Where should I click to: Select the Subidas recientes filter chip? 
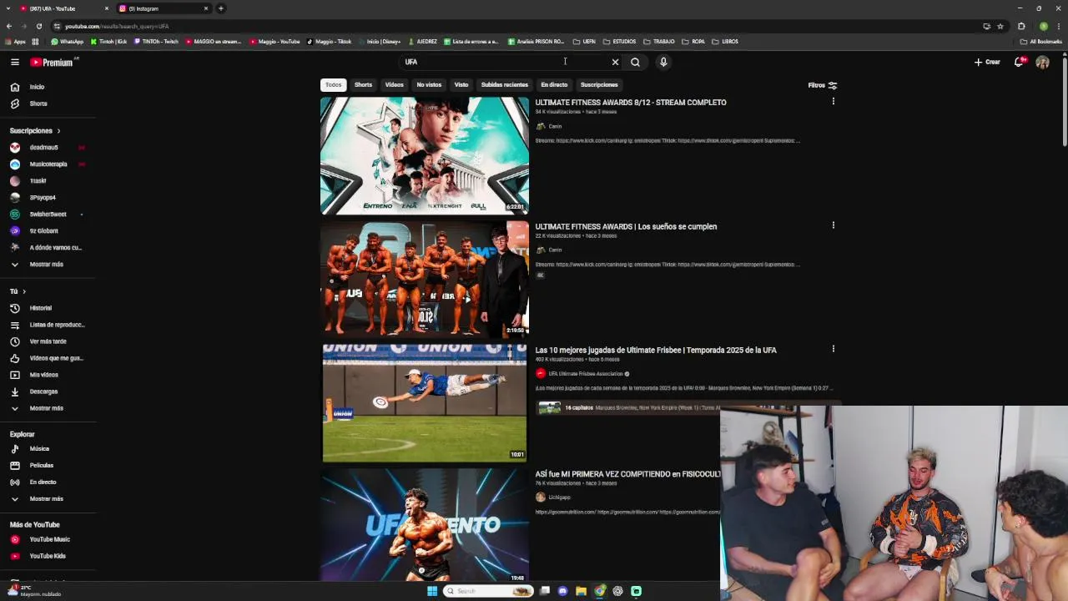coord(504,84)
